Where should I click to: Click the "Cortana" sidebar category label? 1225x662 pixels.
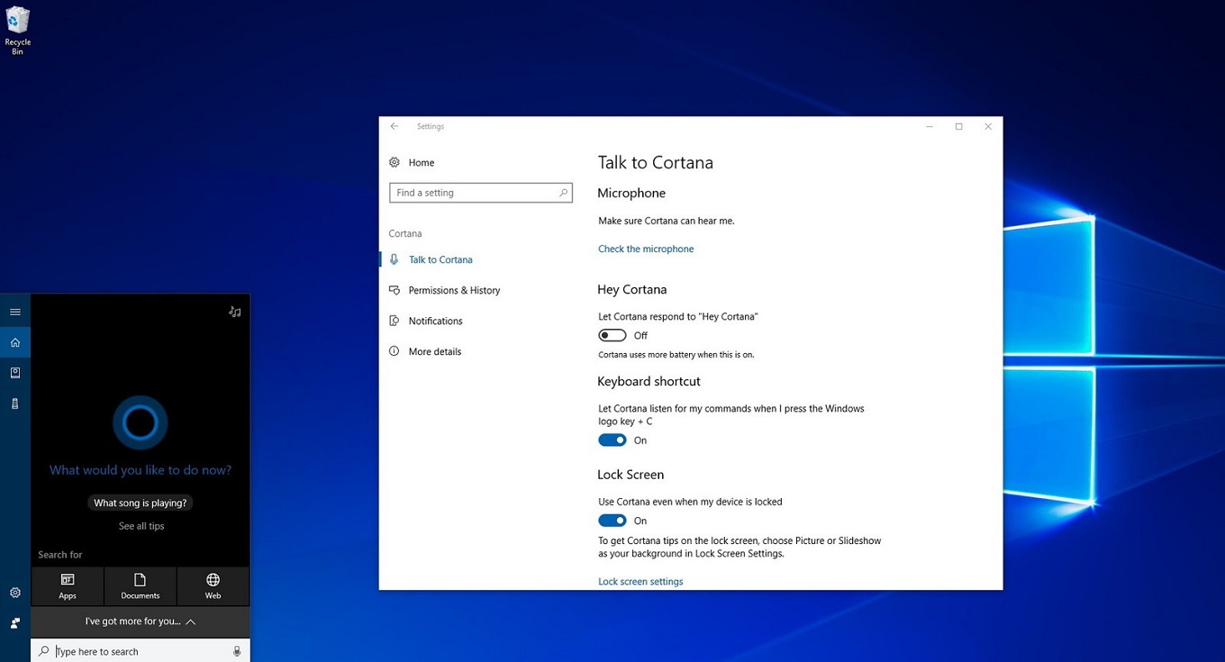(x=405, y=233)
